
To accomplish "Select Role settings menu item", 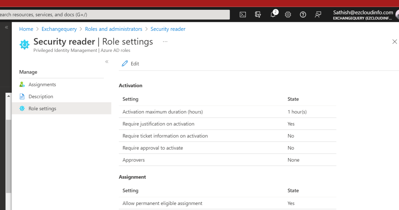I will (42, 109).
